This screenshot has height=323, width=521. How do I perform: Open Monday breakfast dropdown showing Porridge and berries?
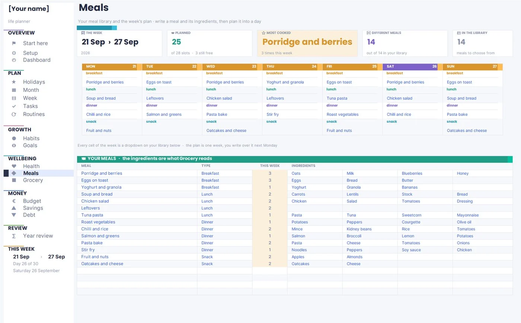(112, 82)
